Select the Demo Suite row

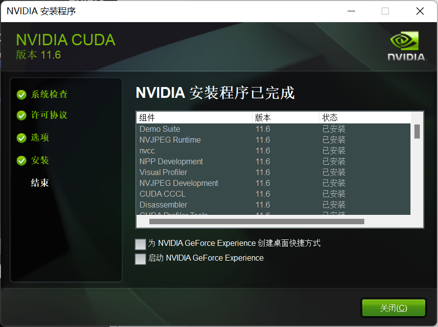coord(274,129)
